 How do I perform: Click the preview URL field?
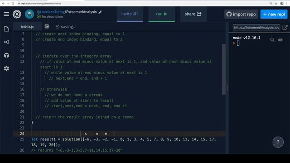pos(256,28)
